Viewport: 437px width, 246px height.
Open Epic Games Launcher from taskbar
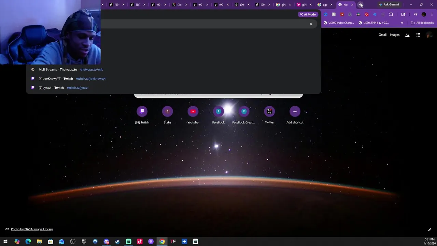pos(84,242)
